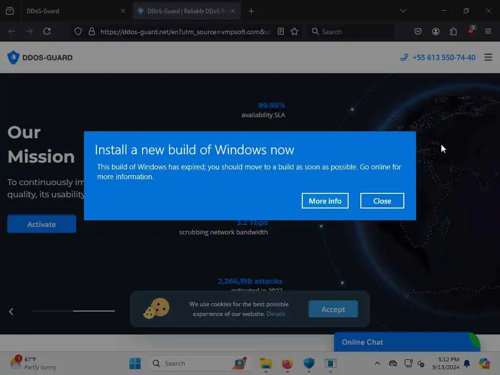Click the DDOS-GUARD shield logo

pos(40,58)
